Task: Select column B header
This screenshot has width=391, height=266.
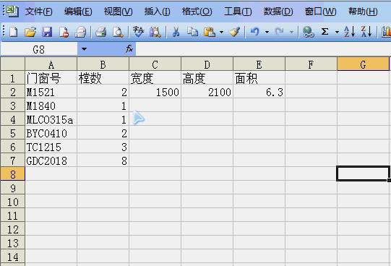Action: 103,64
